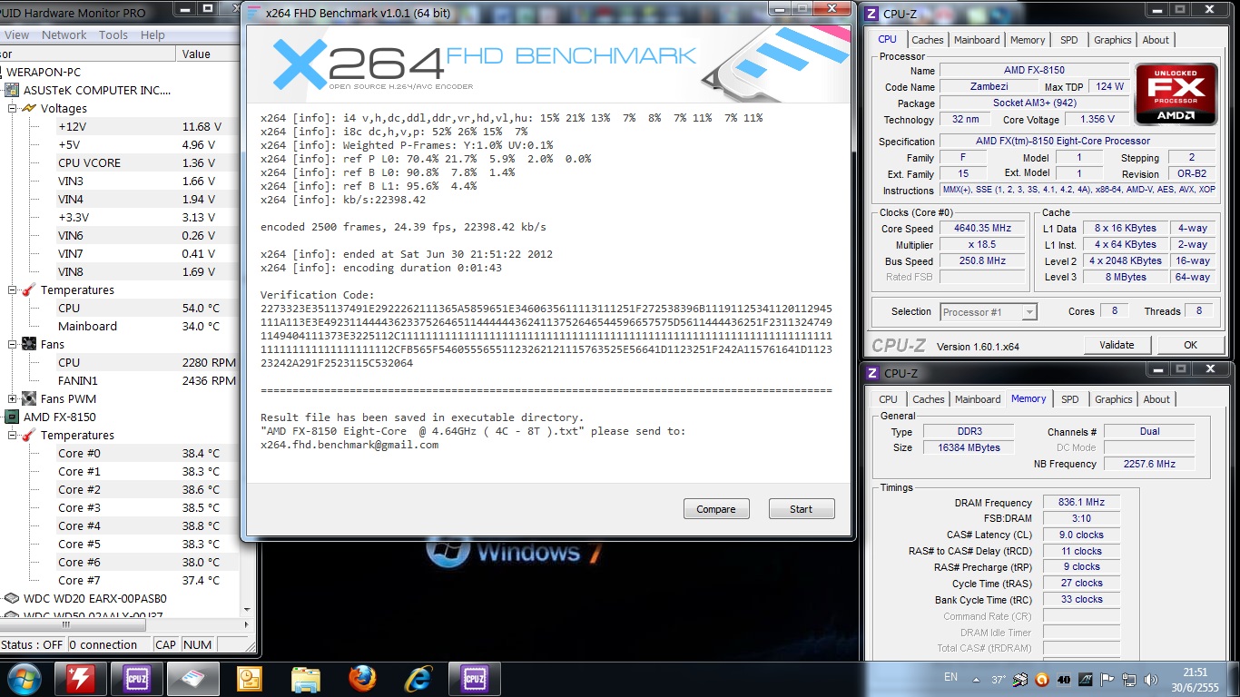Collapse the Temperatures node under AMD FX-8150

click(13, 435)
